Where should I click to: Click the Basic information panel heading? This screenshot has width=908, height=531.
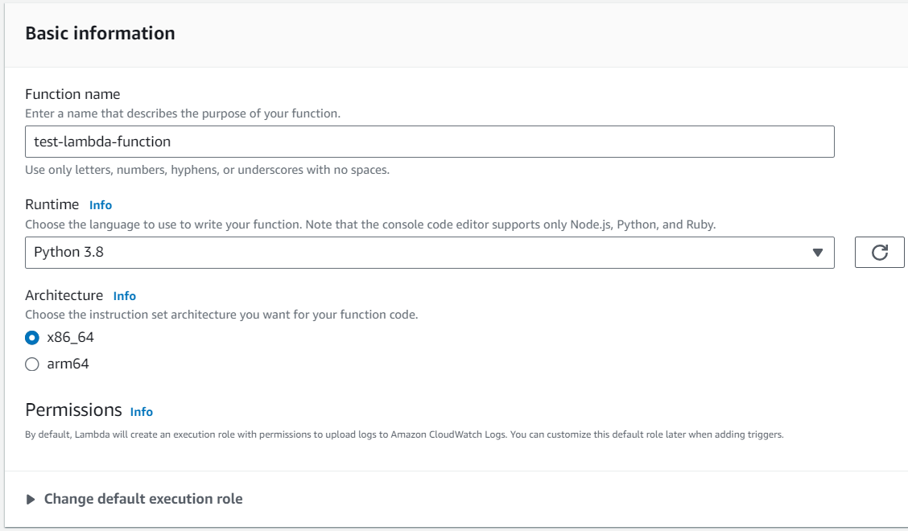point(100,34)
